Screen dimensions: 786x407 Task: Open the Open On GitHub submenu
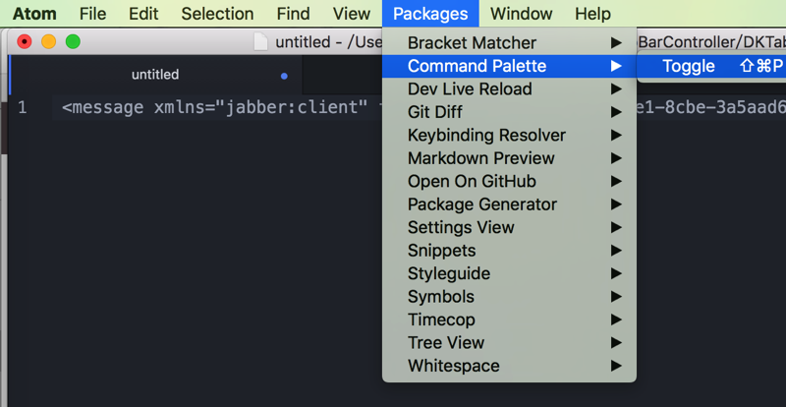(x=509, y=182)
